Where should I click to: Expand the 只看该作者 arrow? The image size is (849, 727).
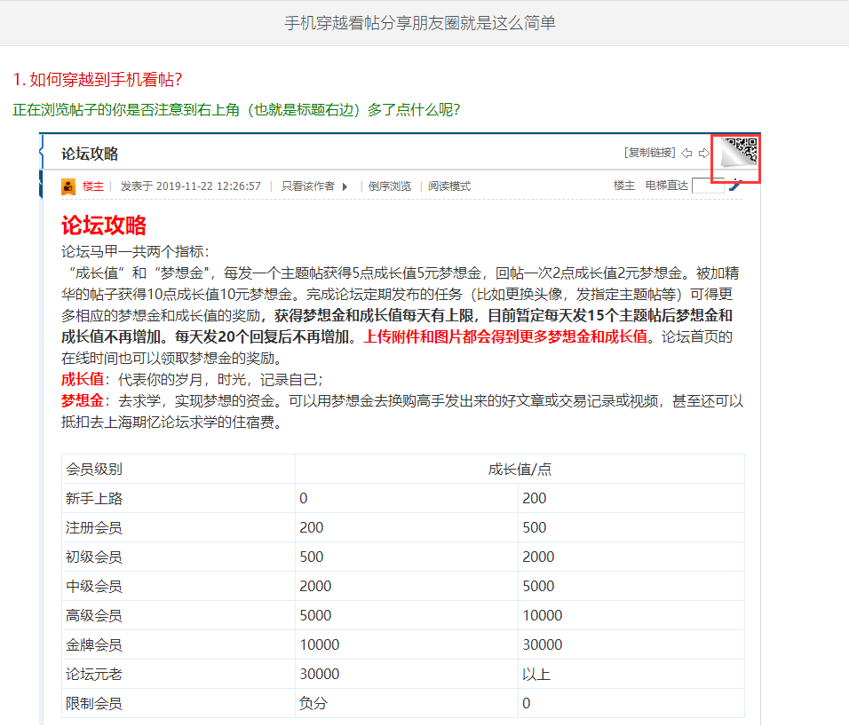(345, 186)
